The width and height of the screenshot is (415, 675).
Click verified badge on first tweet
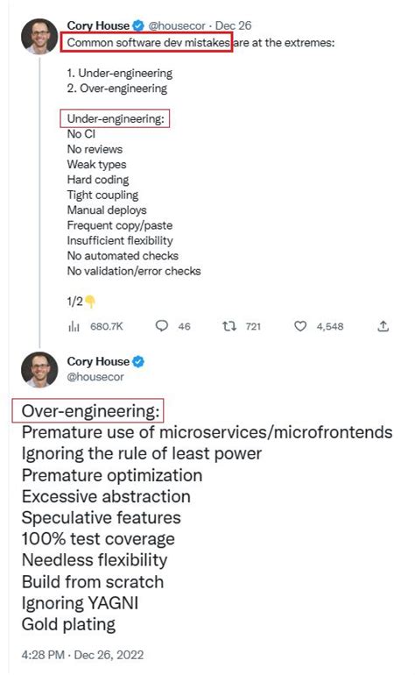[138, 25]
